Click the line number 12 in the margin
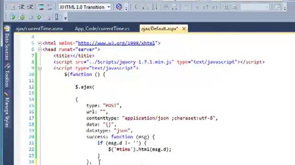The height and width of the screenshot is (165, 295). [32, 87]
